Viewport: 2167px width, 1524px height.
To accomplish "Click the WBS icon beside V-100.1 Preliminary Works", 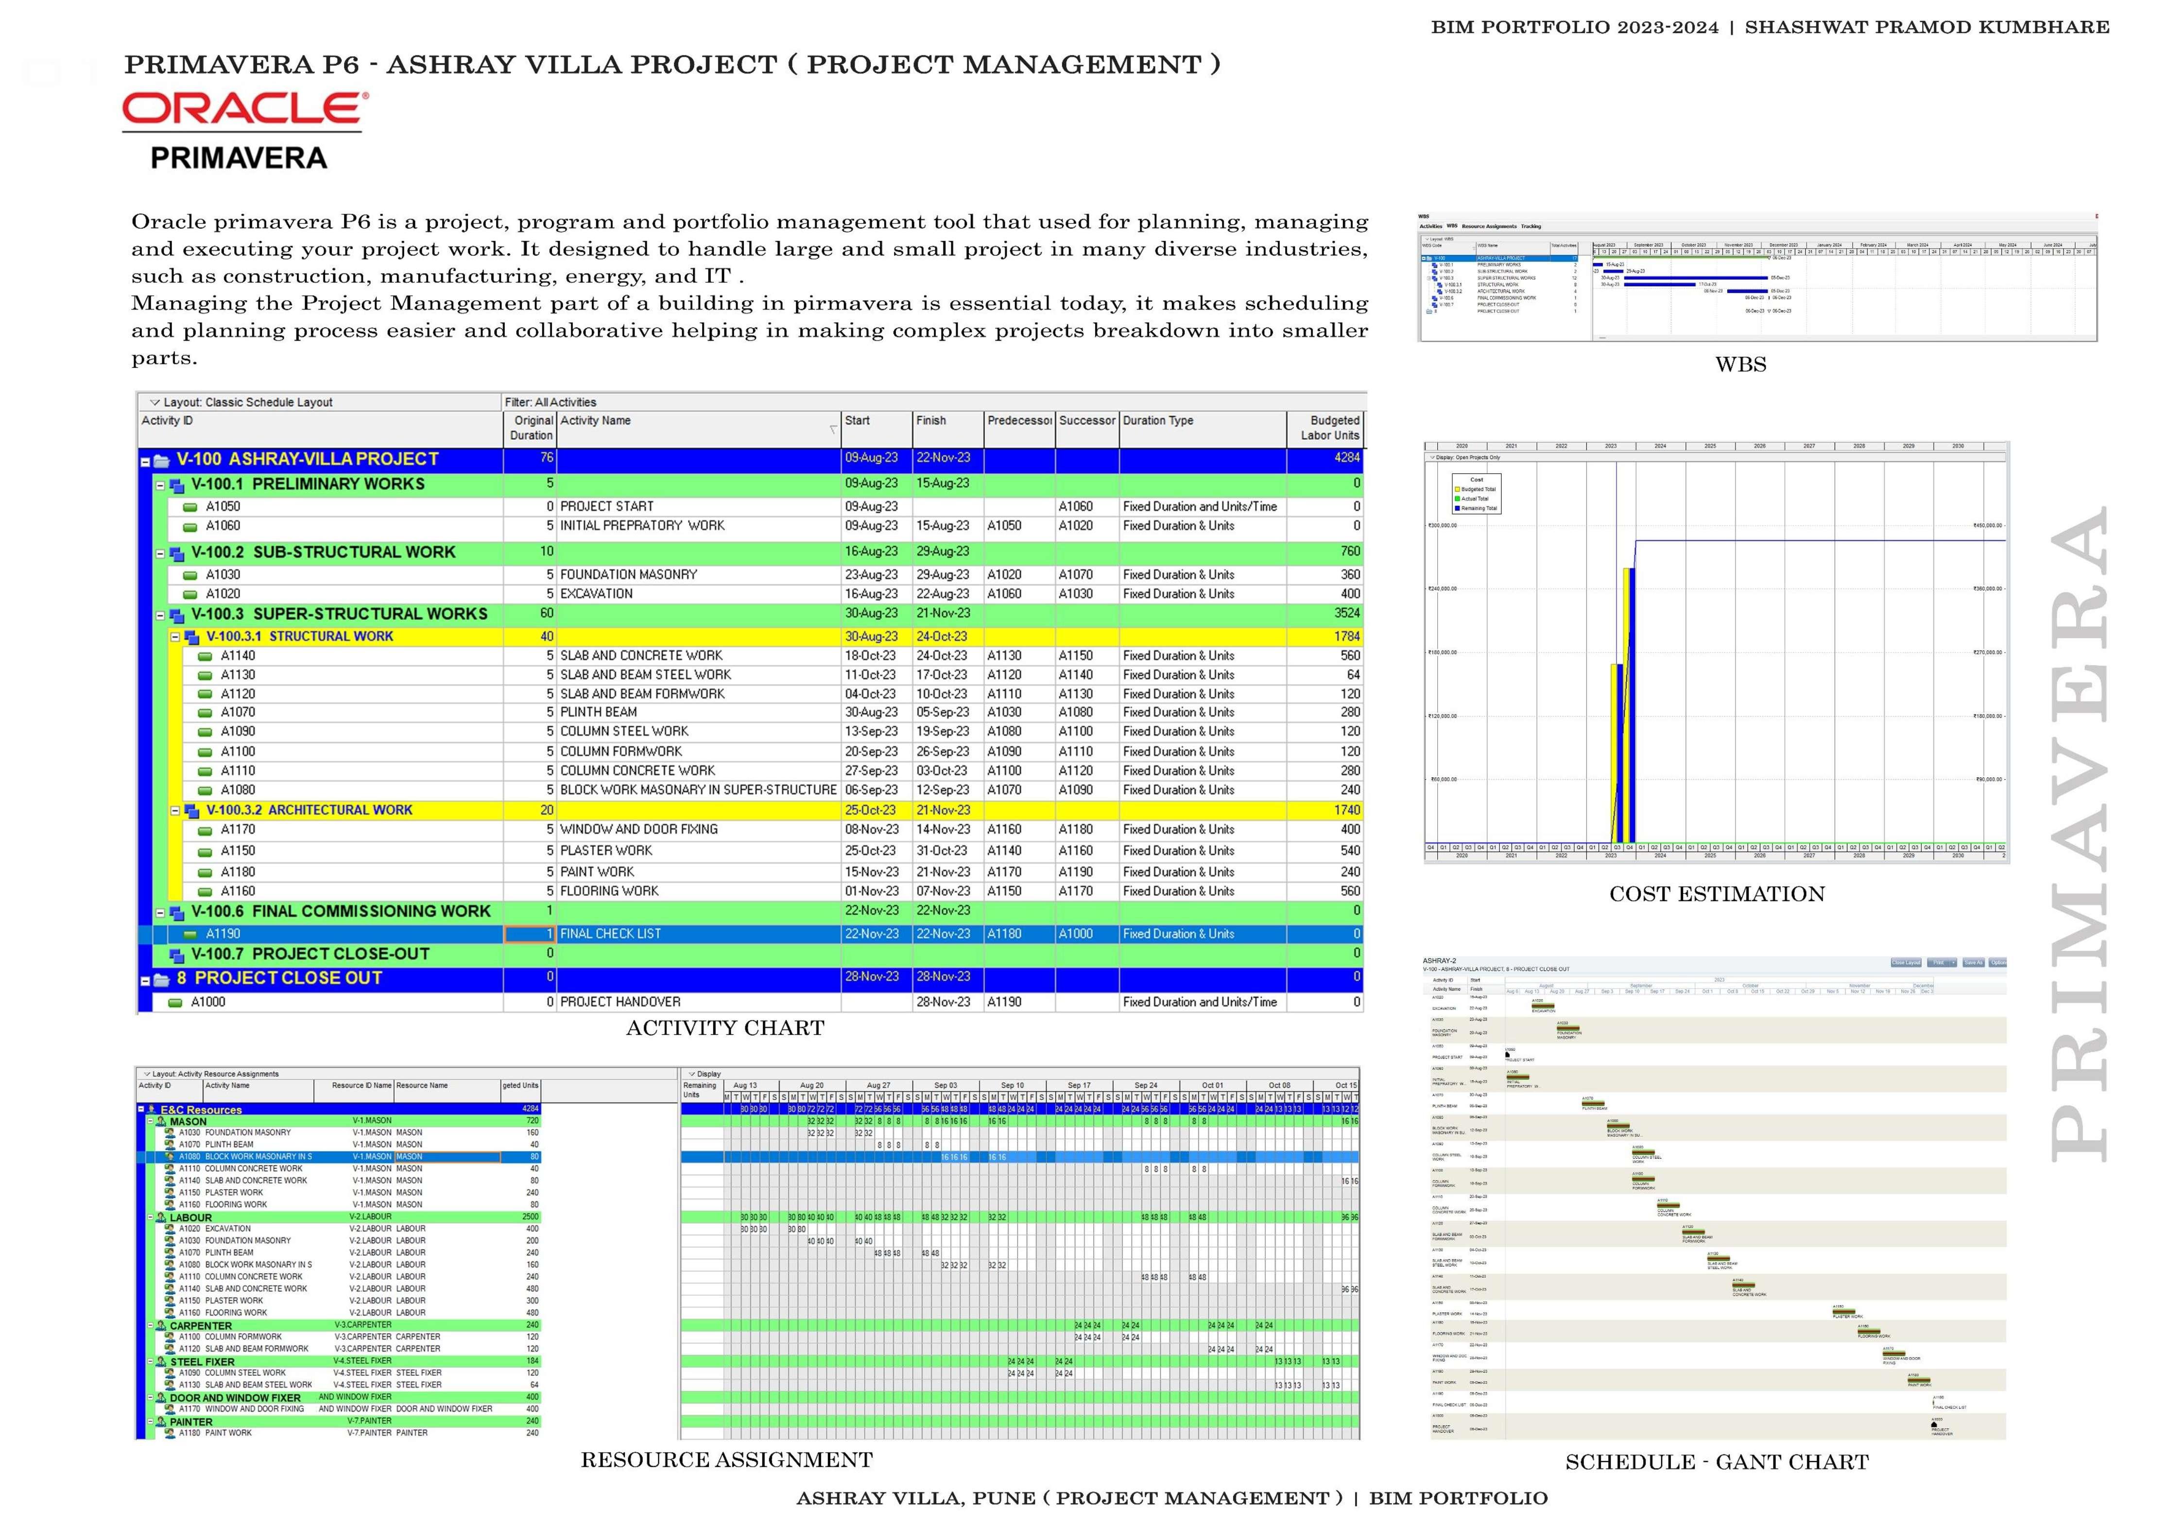I will [x=176, y=485].
